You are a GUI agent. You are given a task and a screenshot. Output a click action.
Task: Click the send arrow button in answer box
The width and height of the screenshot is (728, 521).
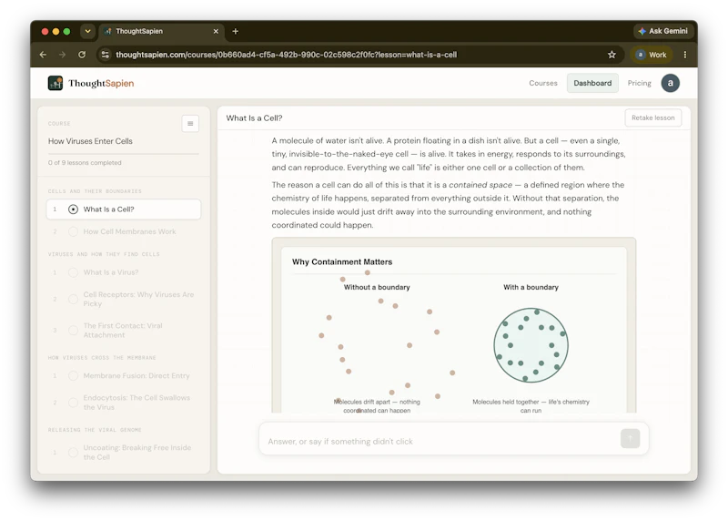coord(630,438)
